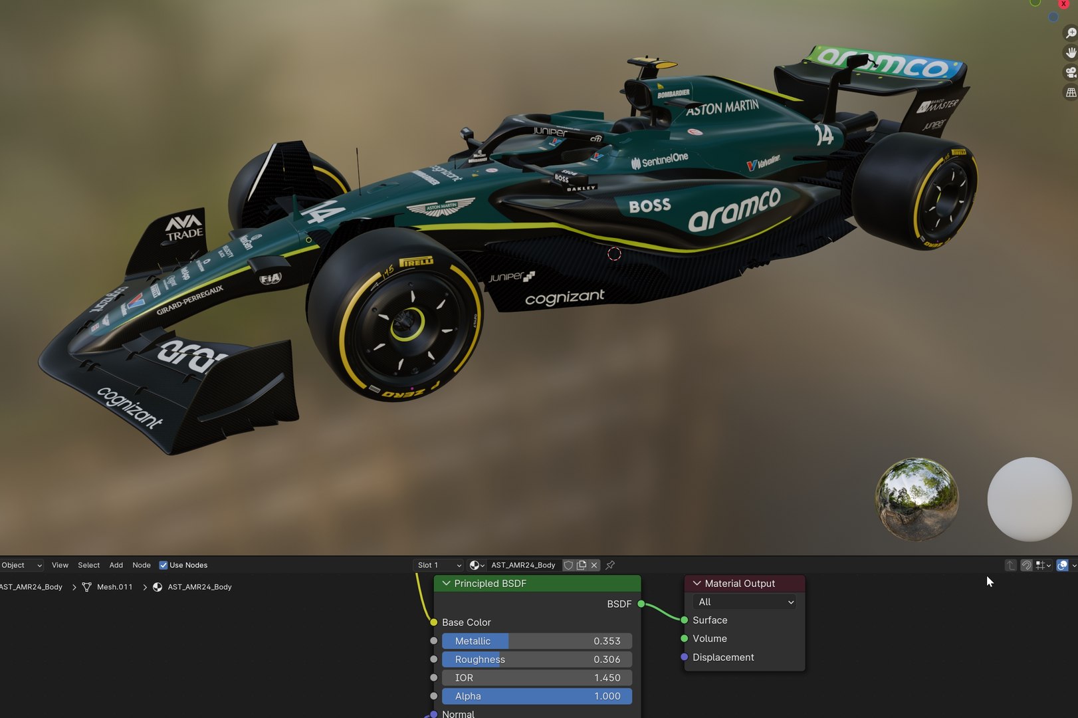
Task: Click the HDRI preview sphere in the viewport
Action: [x=917, y=499]
